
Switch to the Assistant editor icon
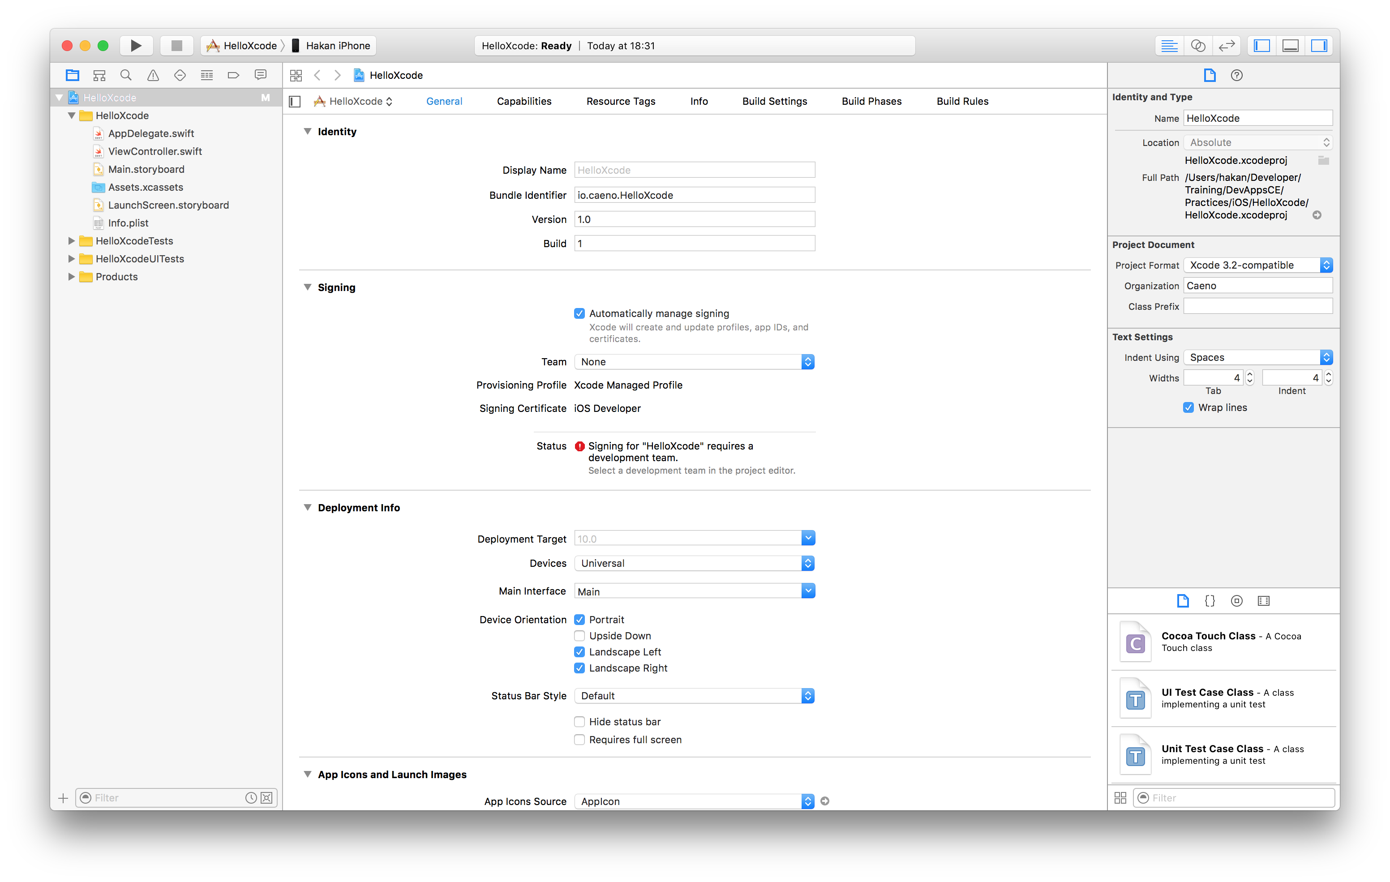click(x=1198, y=46)
